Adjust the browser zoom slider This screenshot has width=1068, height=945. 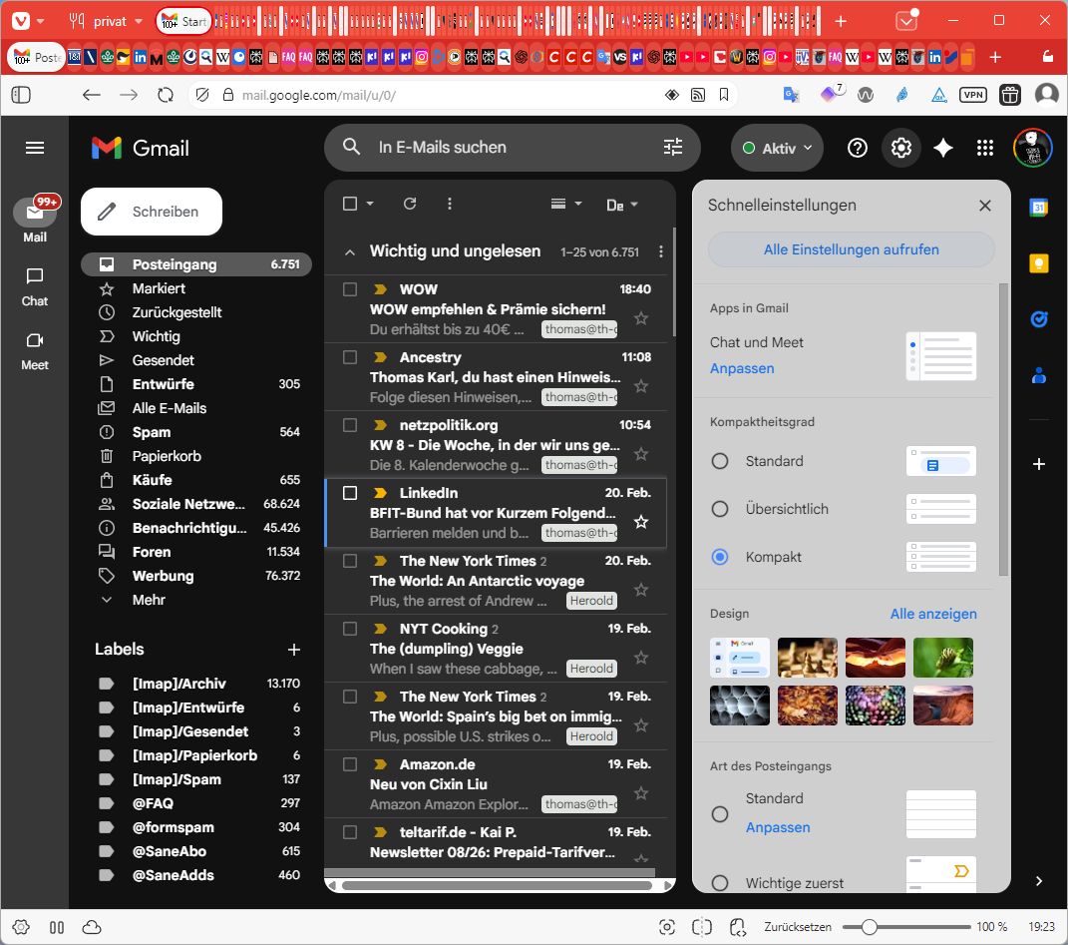[x=870, y=927]
